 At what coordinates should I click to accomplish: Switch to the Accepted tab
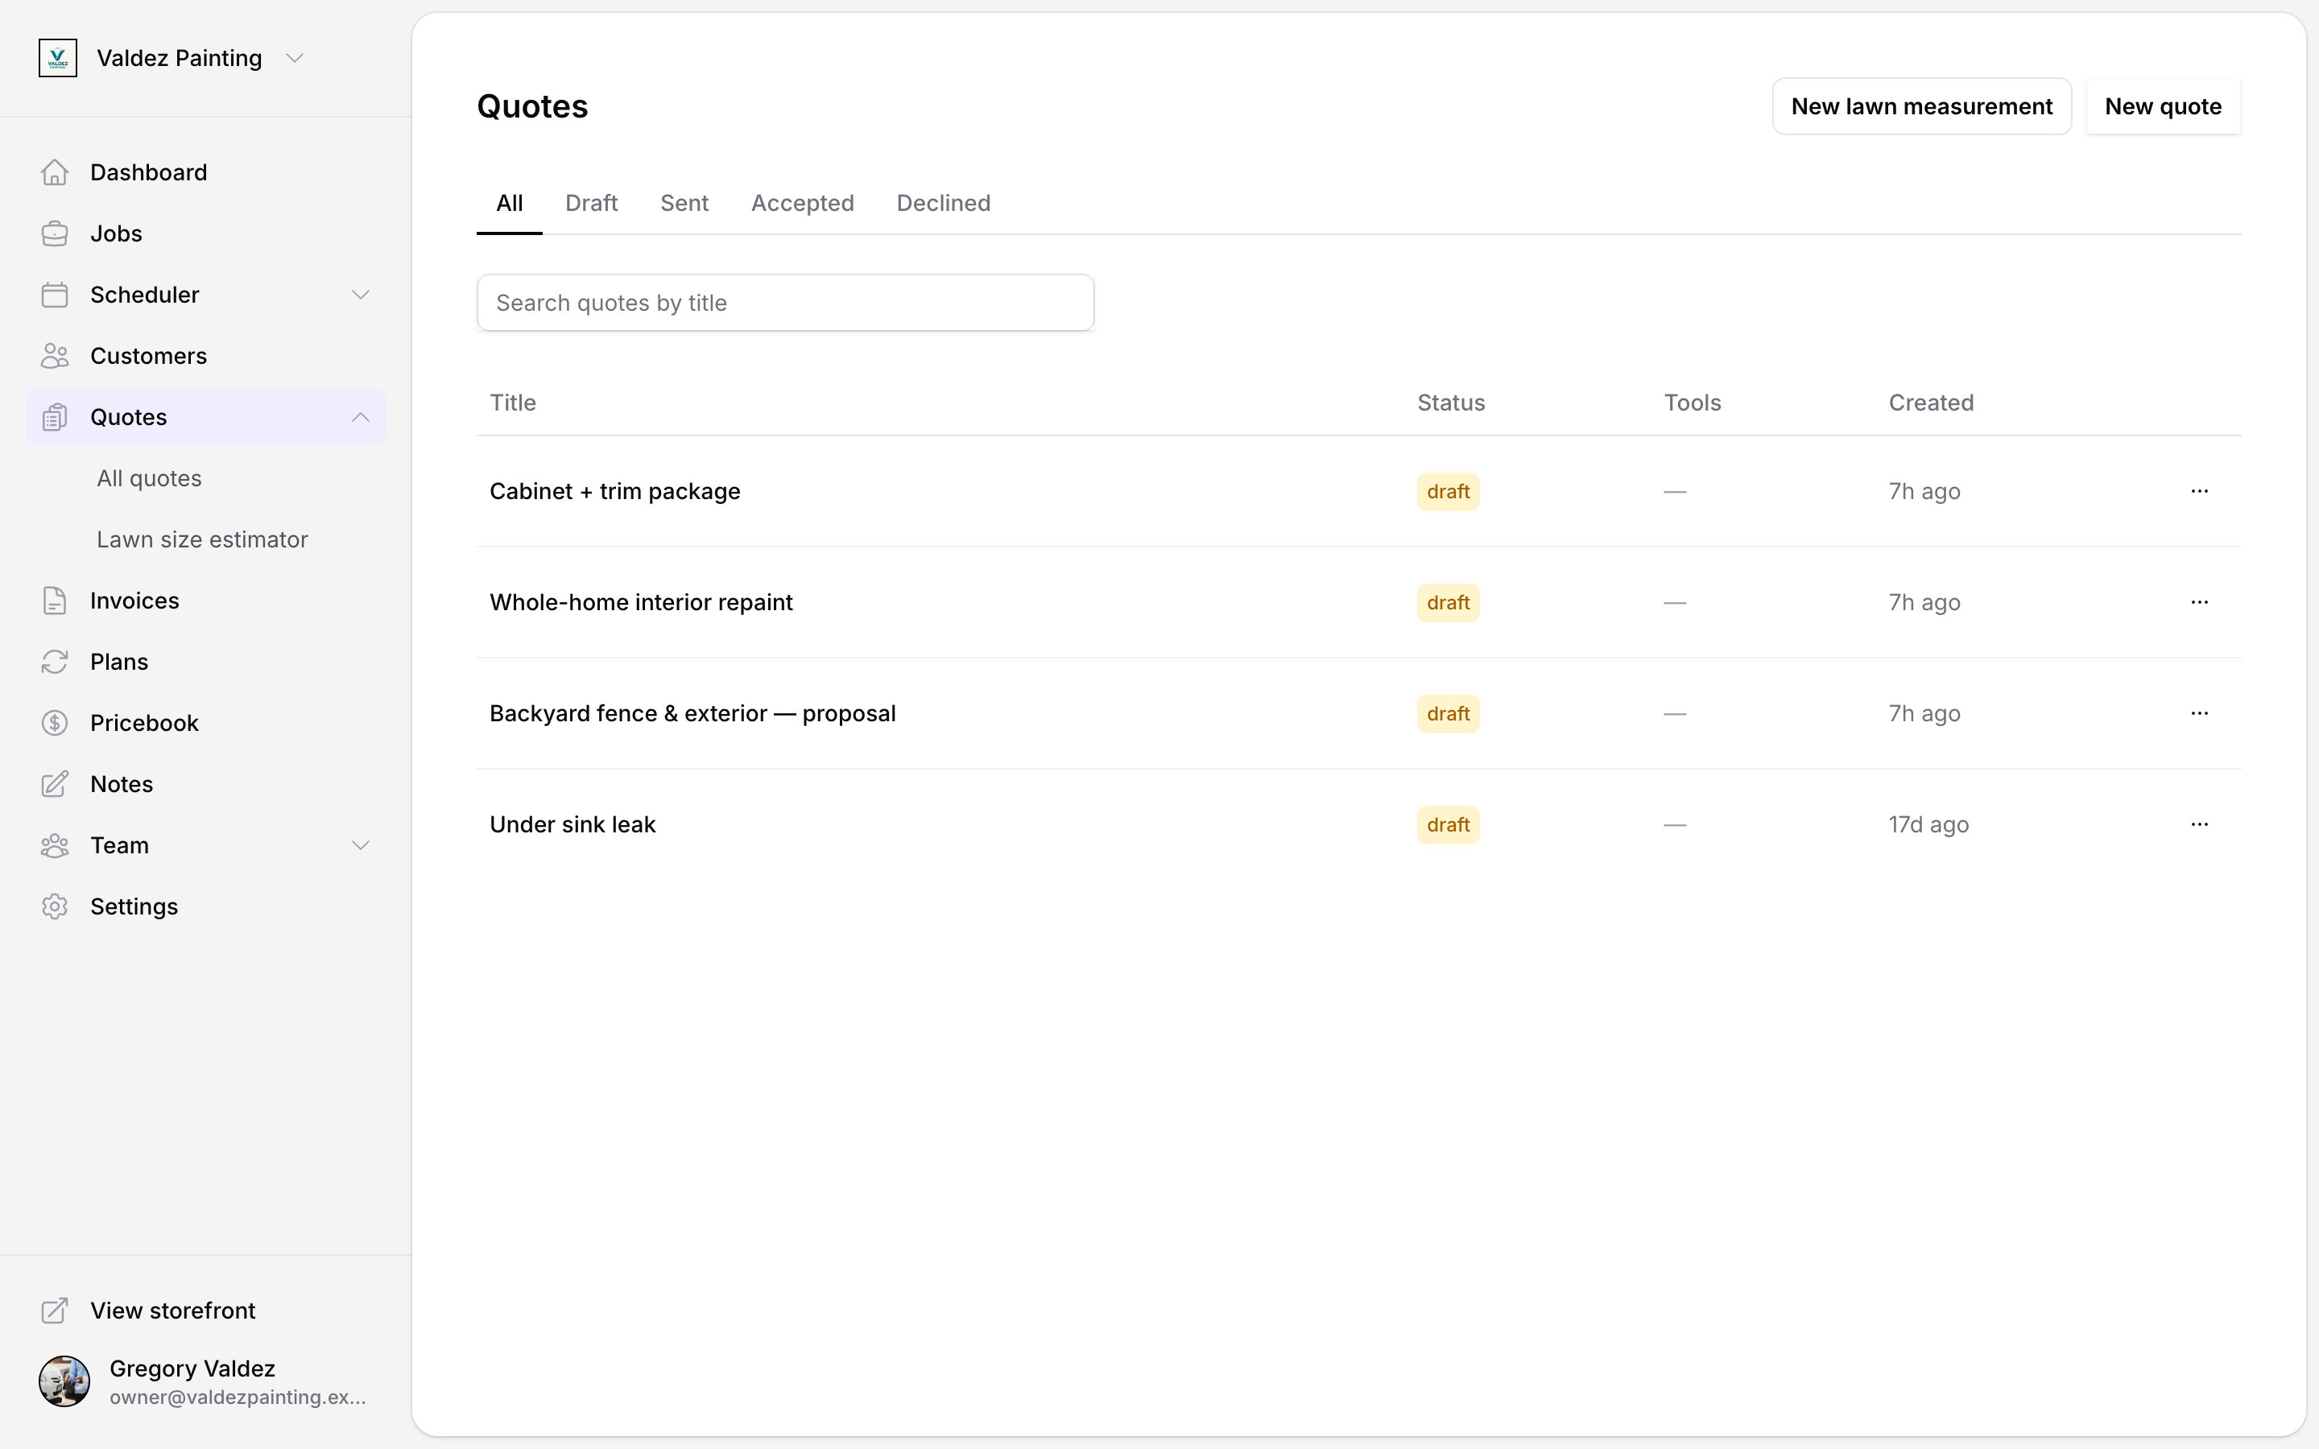[802, 203]
